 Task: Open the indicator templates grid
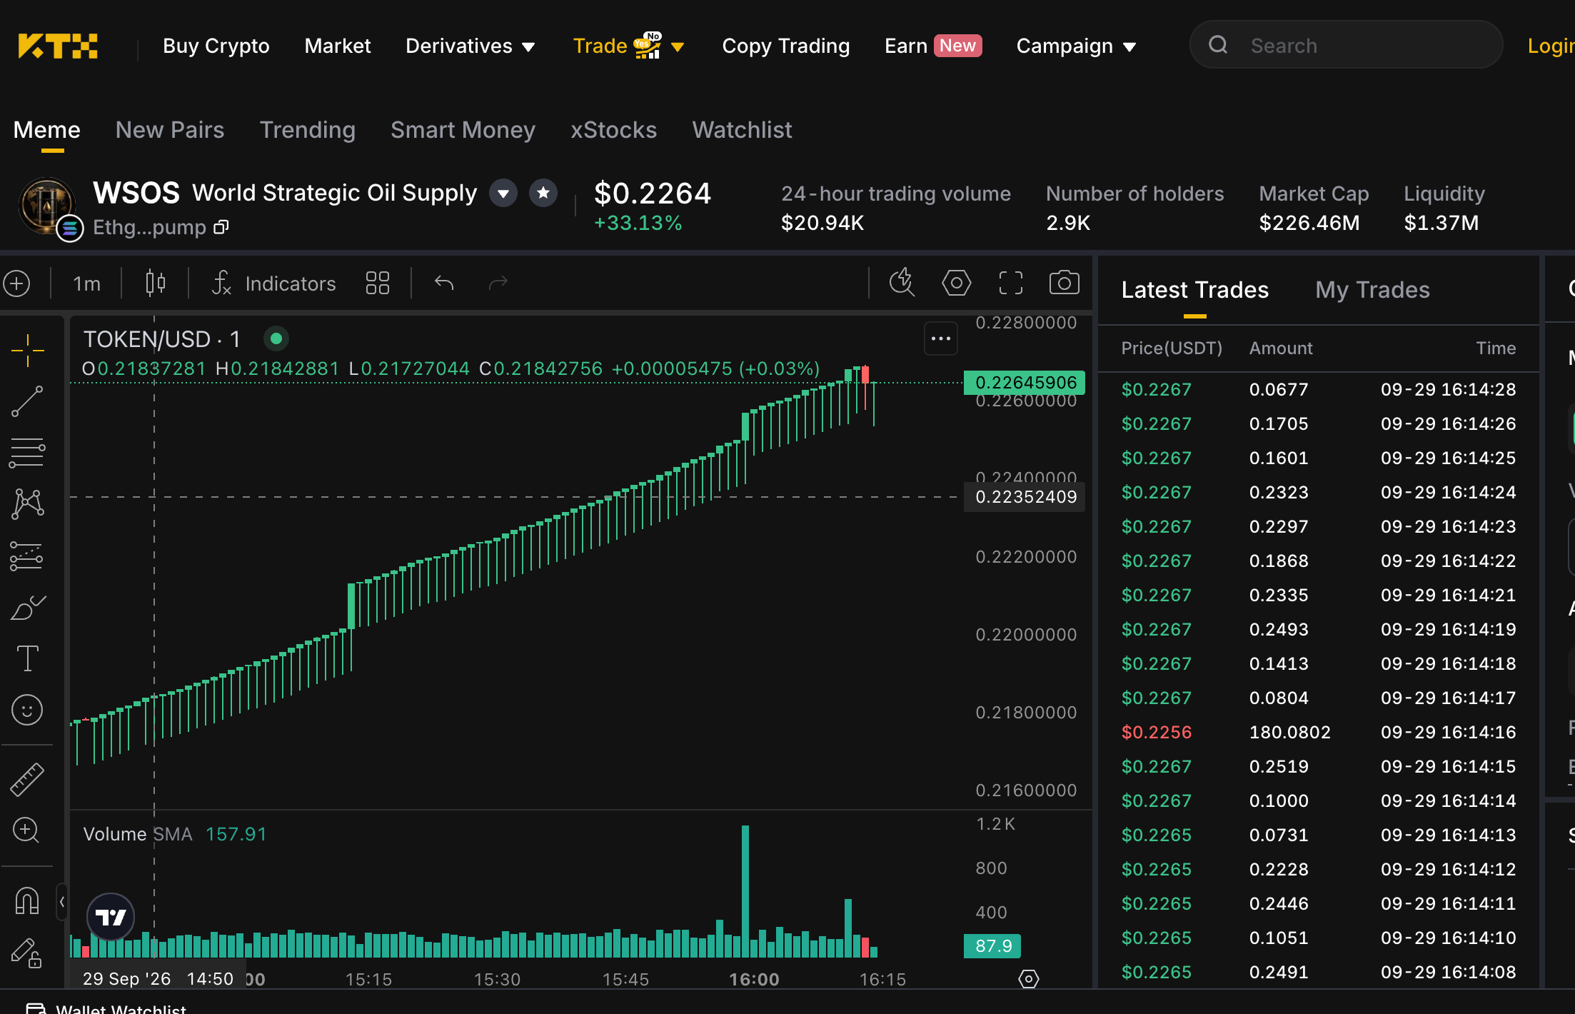[378, 283]
